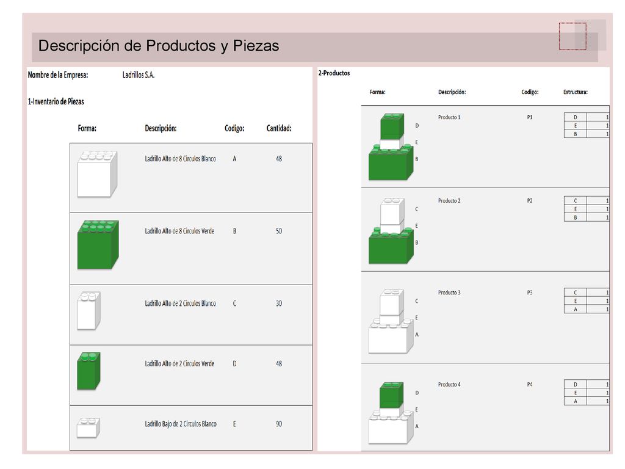
Task: Click the 'Nombre de la Empresa:' label
Action: tap(58, 75)
